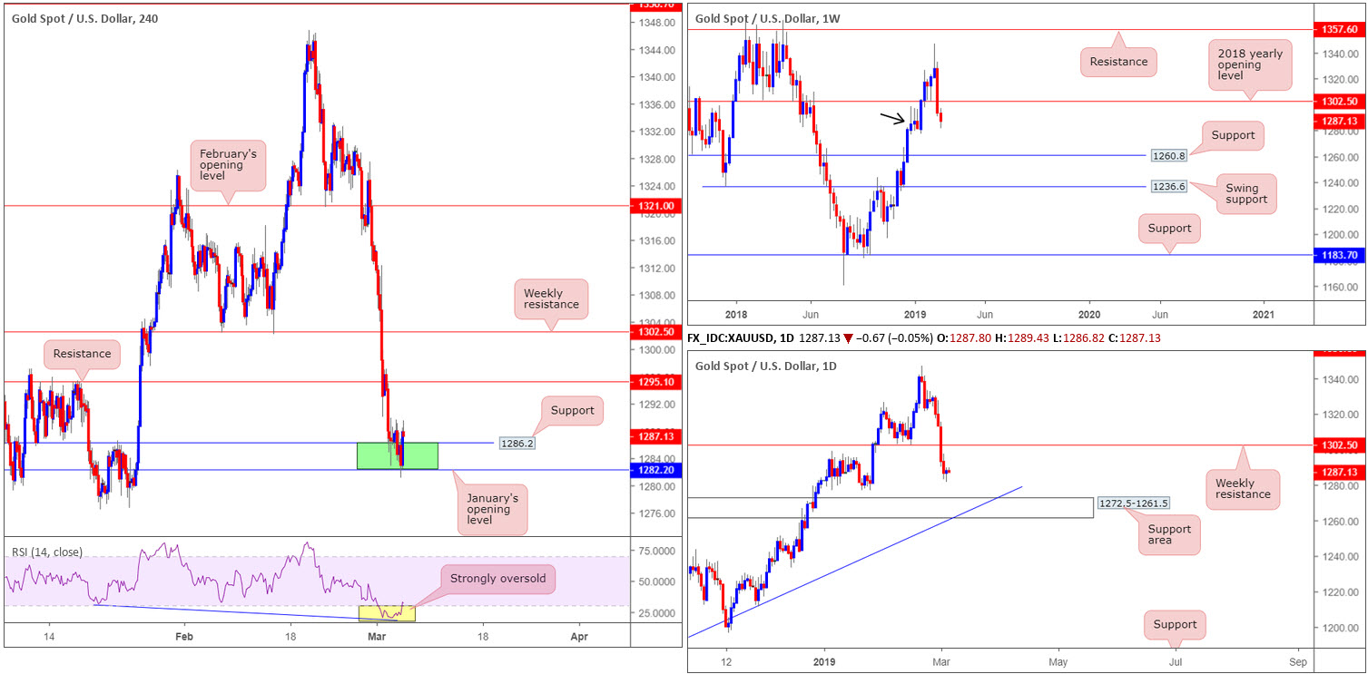This screenshot has height=674, width=1368.
Task: Select the 1357.60 price label
Action: tap(1341, 30)
